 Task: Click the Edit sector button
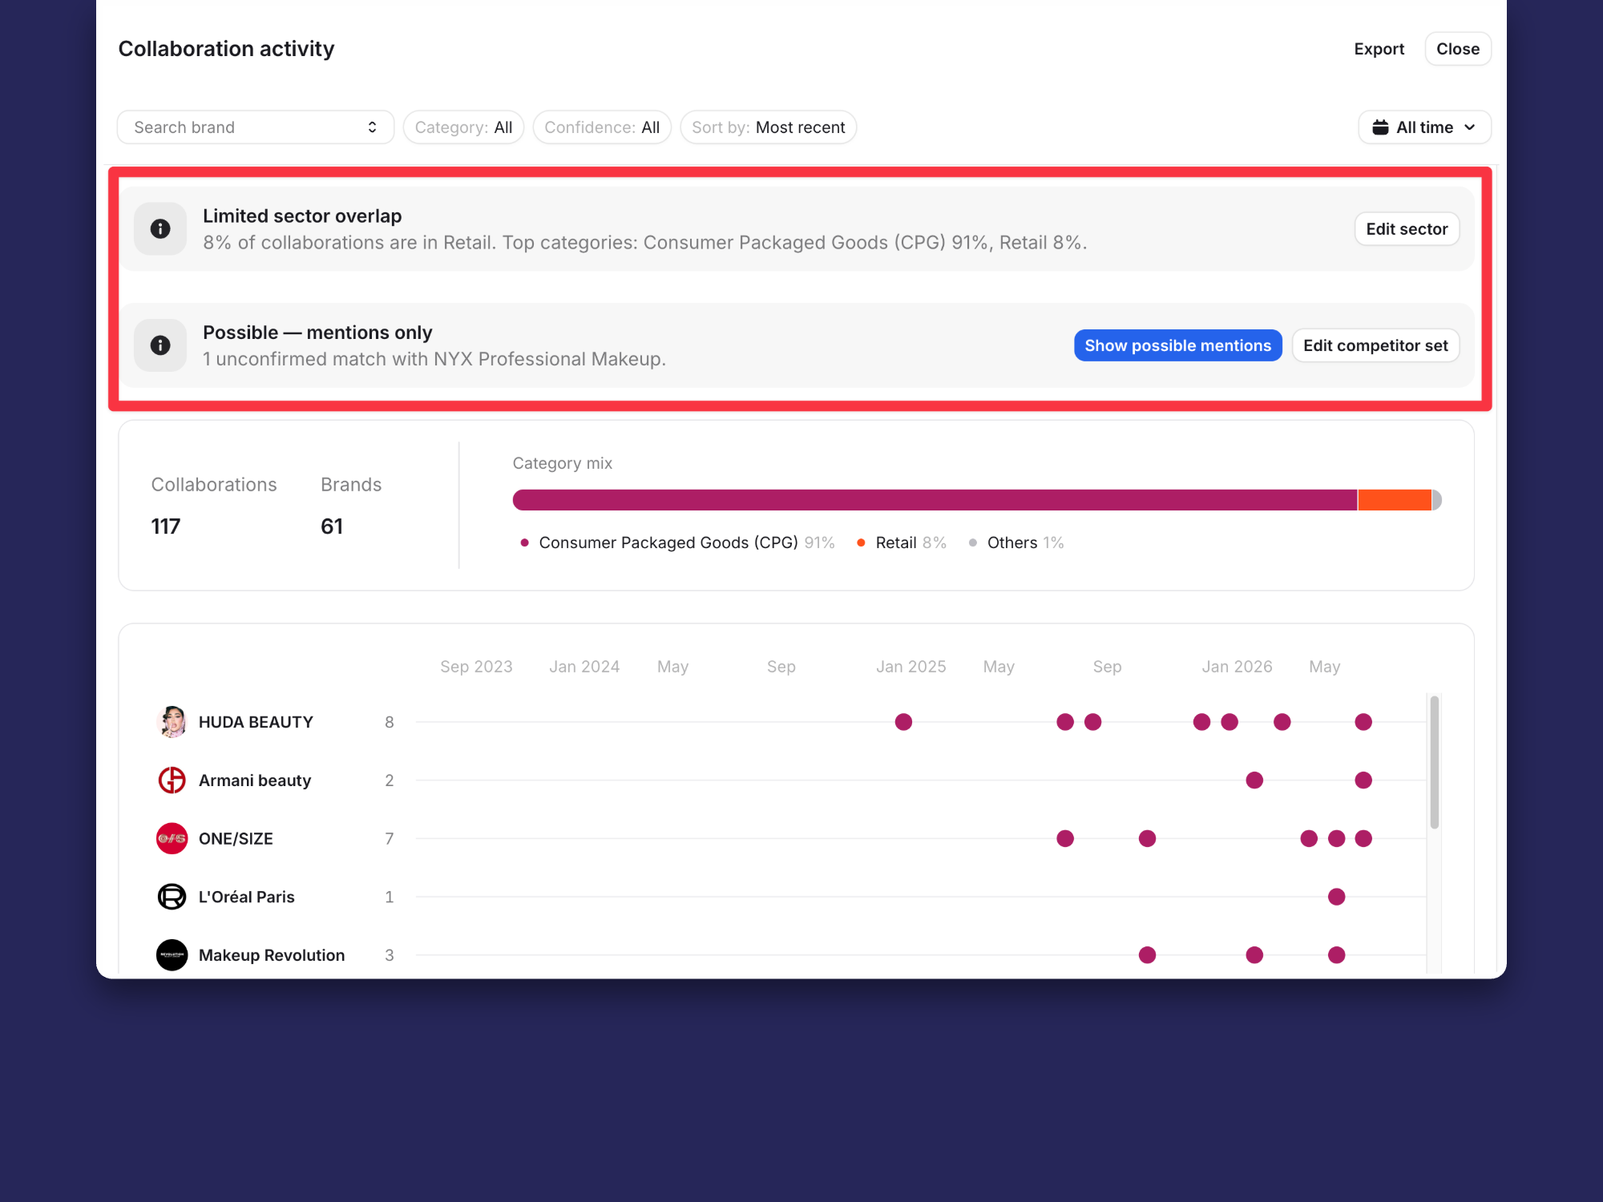tap(1407, 229)
